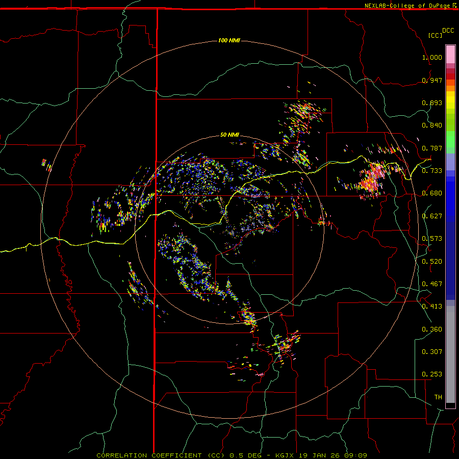The width and height of the screenshot is (459, 459).
Task: Click the [CC] legend header
Action: [x=435, y=35]
